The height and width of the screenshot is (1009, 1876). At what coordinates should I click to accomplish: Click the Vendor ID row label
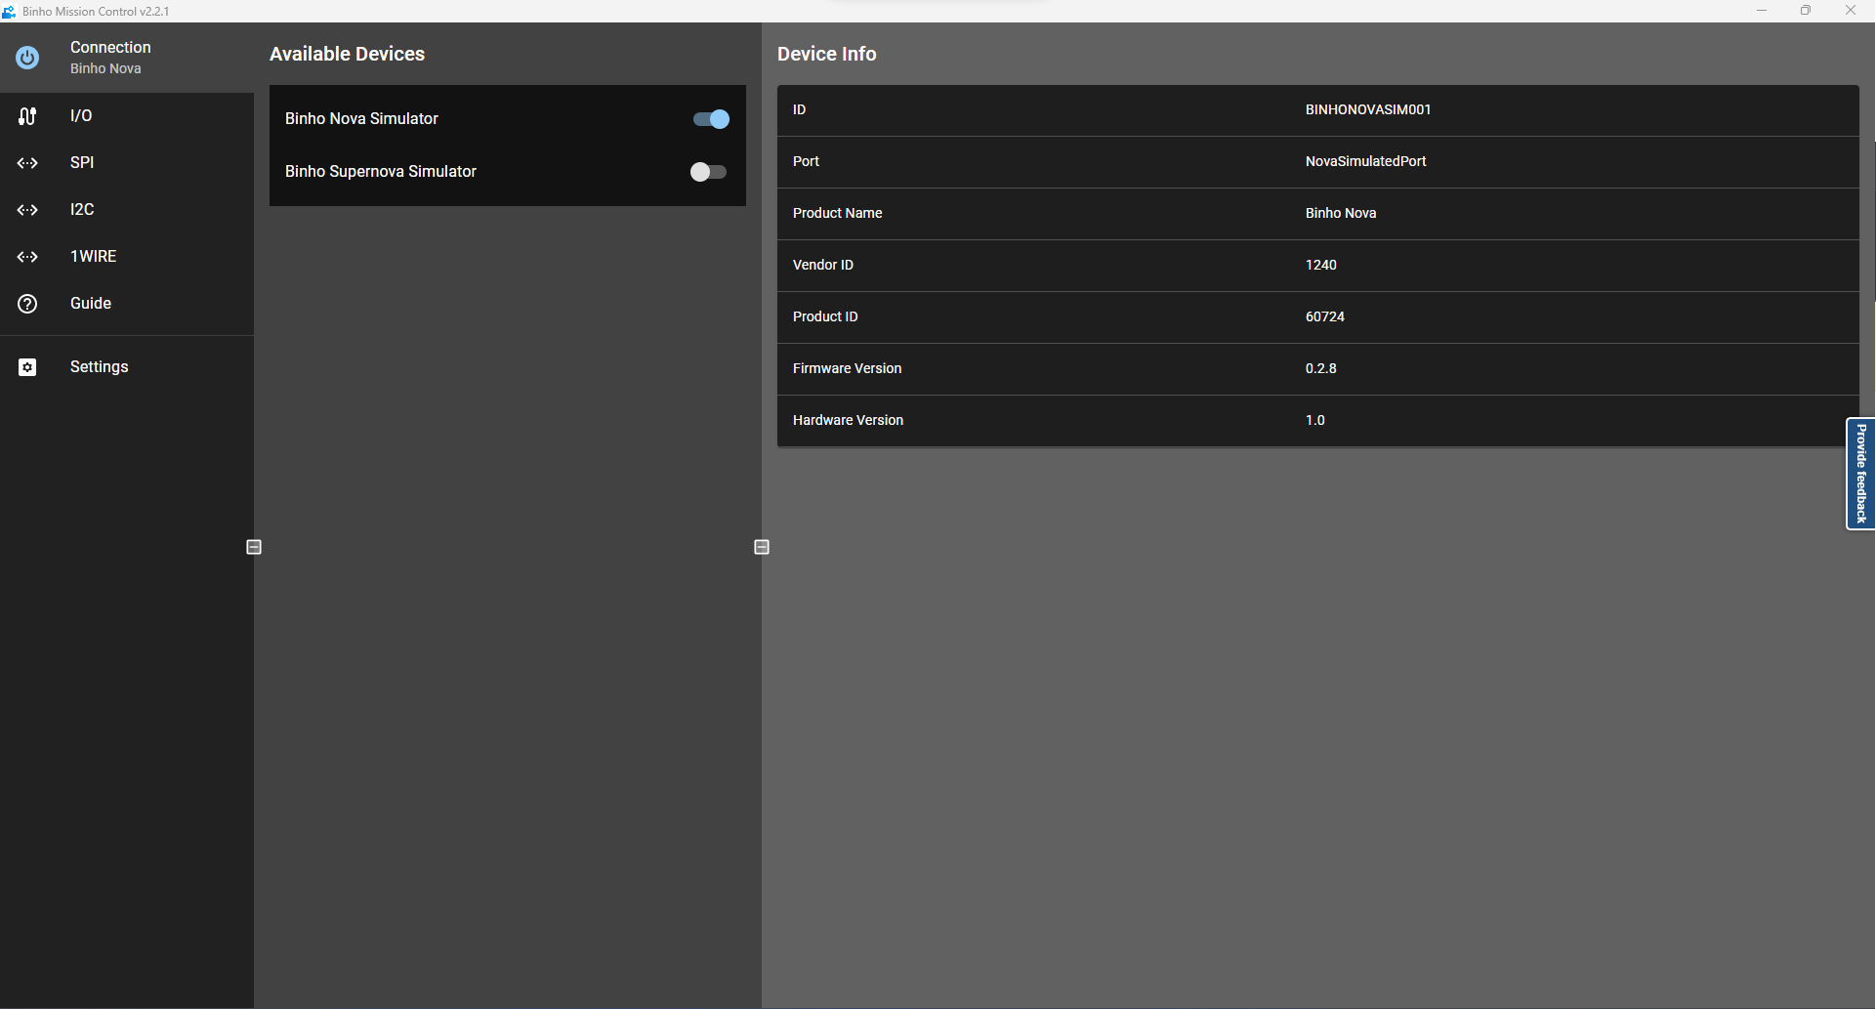823,266
